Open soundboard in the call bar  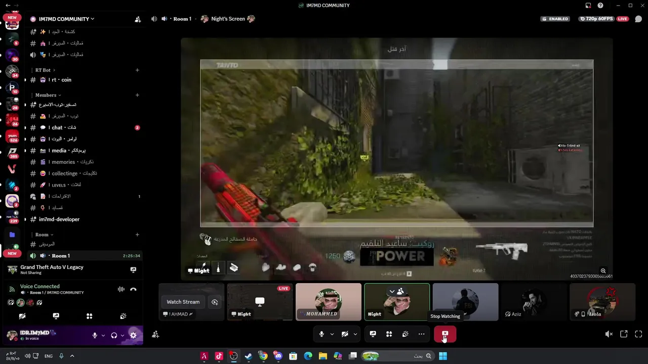[405, 334]
